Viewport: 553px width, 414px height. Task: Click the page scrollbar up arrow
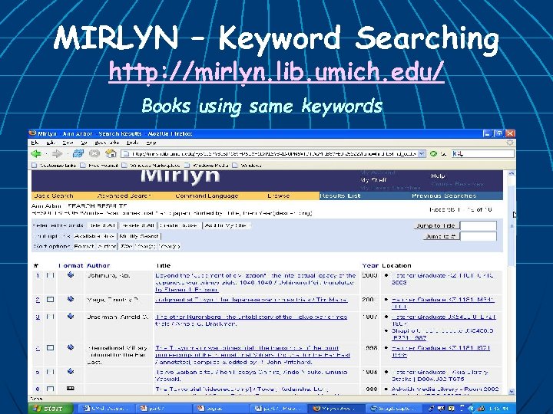coord(512,173)
